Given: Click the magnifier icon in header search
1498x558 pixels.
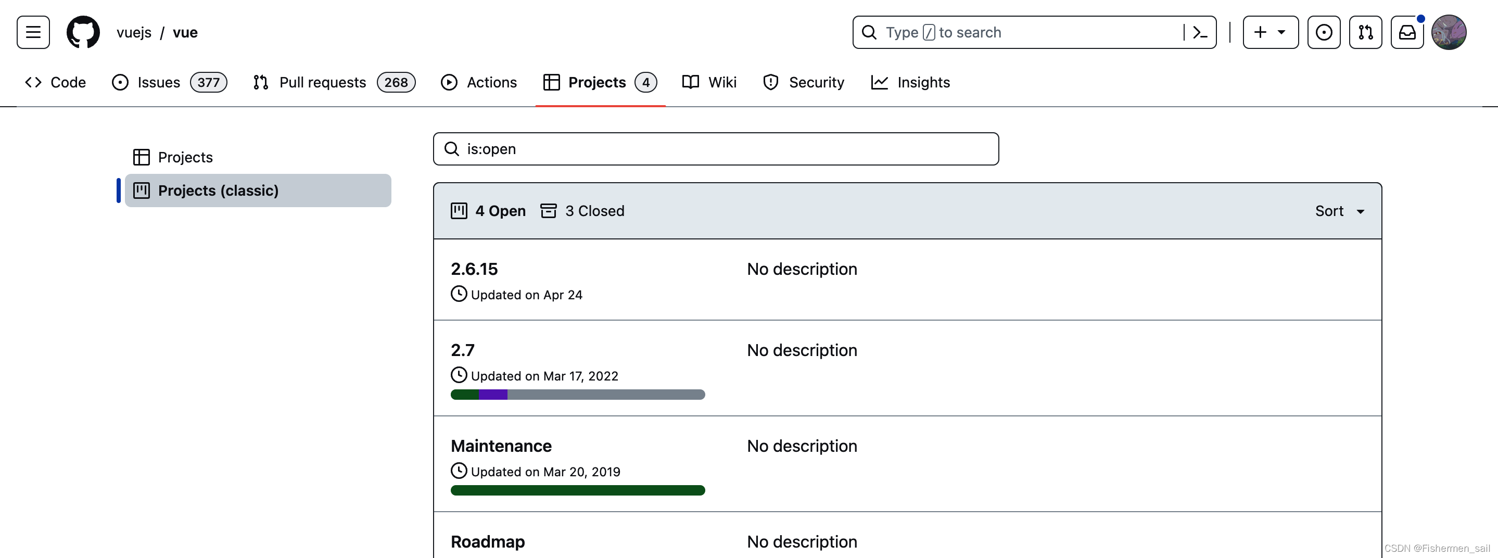Looking at the screenshot, I should click(x=869, y=32).
